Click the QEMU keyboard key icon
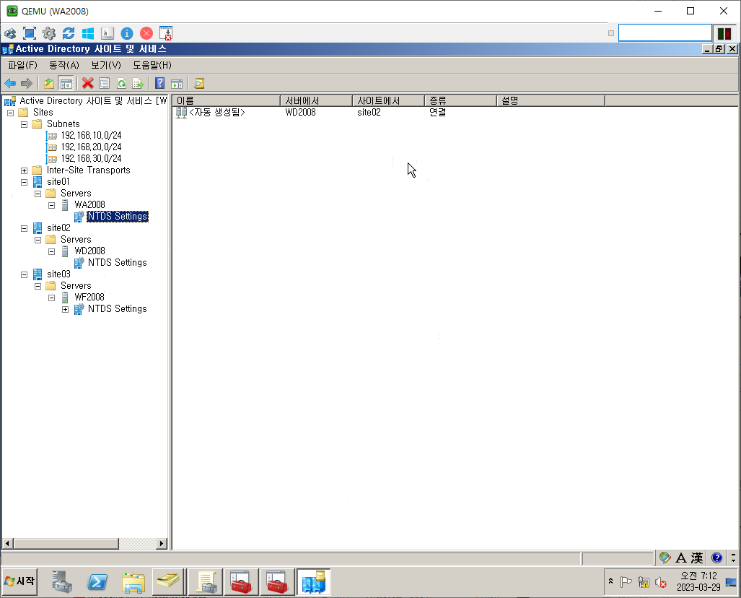 pos(108,33)
